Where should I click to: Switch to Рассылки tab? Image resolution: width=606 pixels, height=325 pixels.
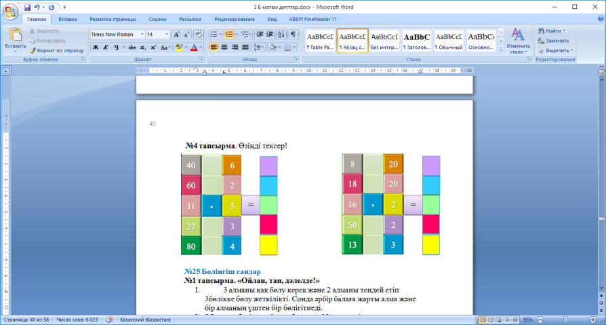point(190,19)
